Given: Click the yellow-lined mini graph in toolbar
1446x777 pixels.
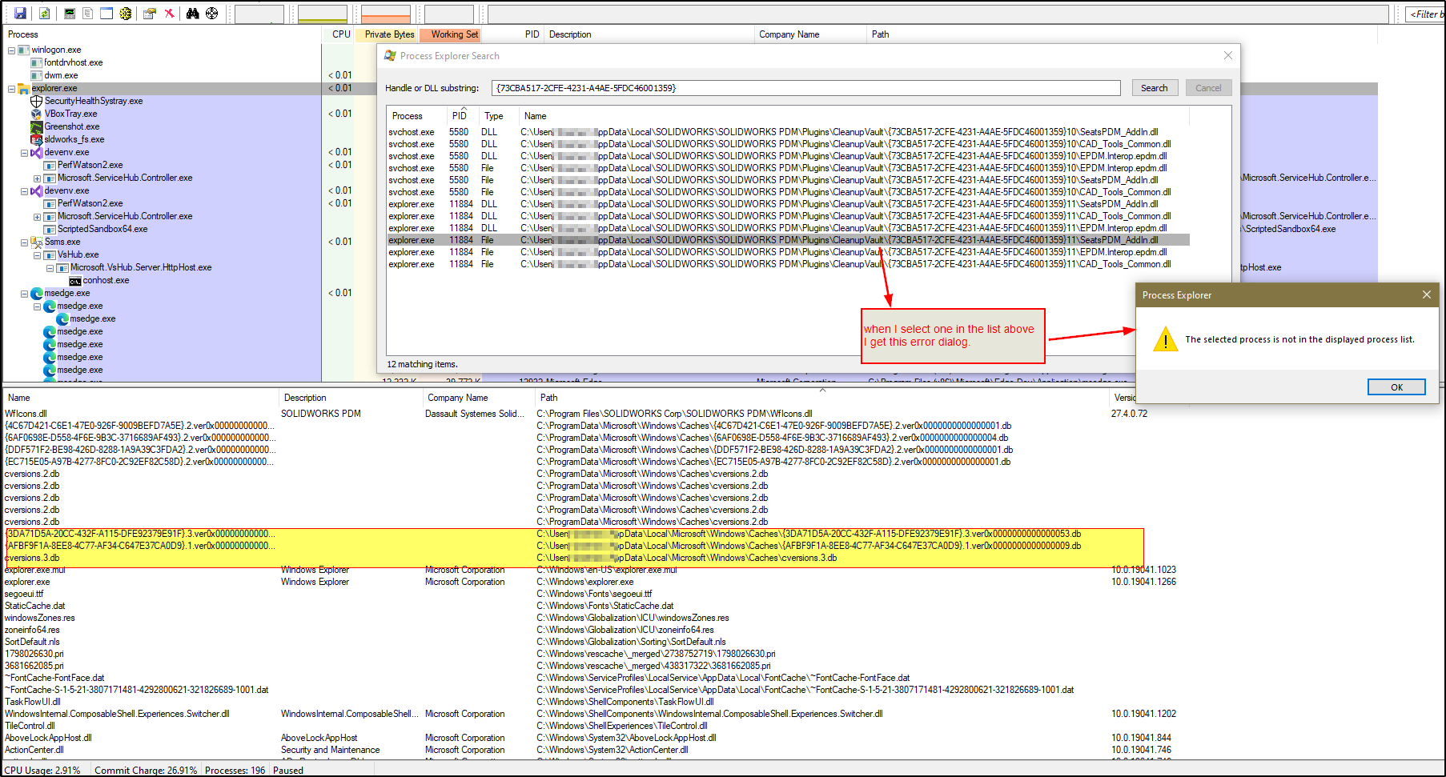Looking at the screenshot, I should (322, 14).
